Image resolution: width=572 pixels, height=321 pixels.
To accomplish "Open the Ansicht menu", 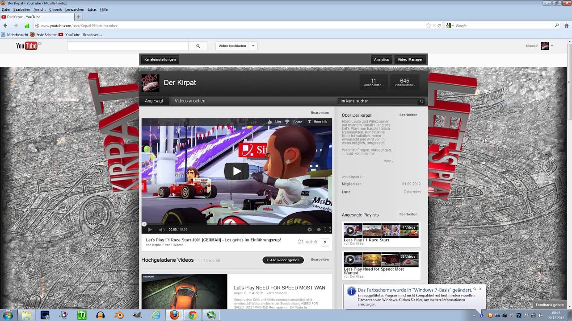I will click(x=40, y=9).
